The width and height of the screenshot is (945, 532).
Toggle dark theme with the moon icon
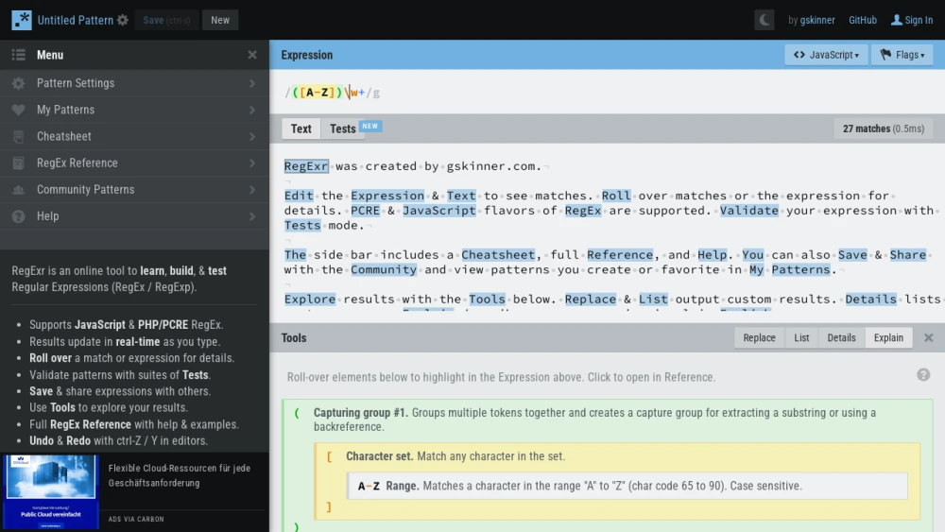[x=765, y=20]
